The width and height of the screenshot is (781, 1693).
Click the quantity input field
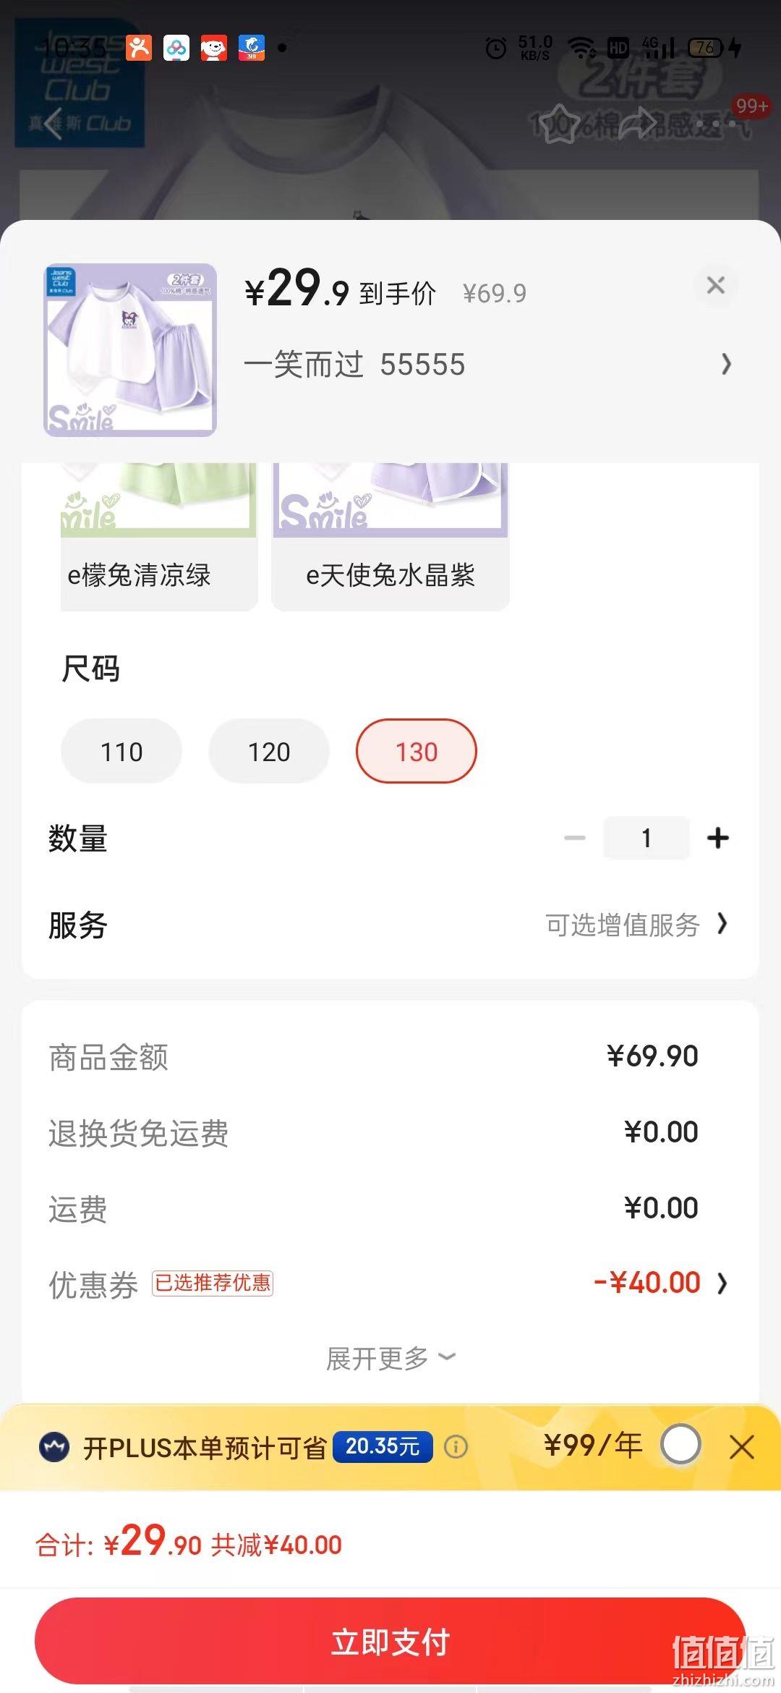[646, 838]
